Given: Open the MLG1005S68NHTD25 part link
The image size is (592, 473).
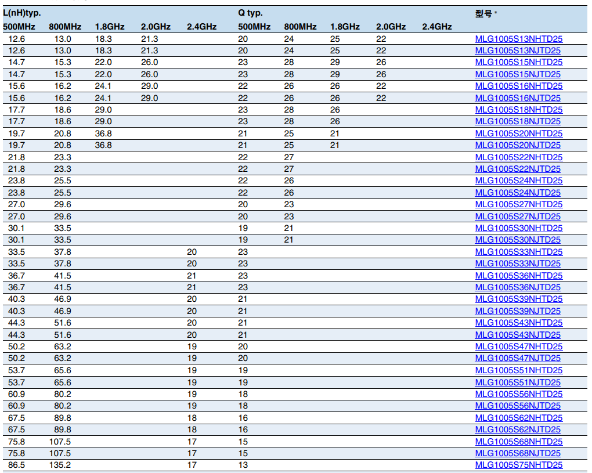Looking at the screenshot, I should click(518, 442).
